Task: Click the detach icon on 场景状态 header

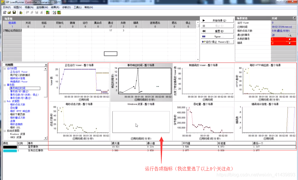Action: tap(294, 18)
